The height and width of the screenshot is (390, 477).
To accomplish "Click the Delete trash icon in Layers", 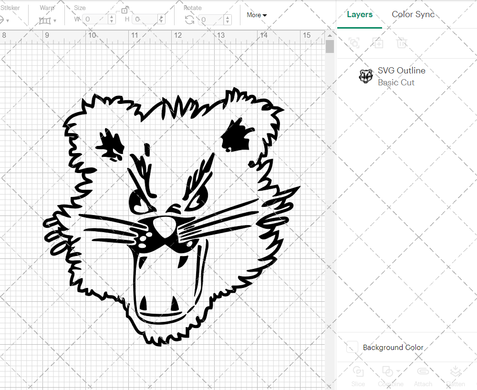I will point(402,43).
